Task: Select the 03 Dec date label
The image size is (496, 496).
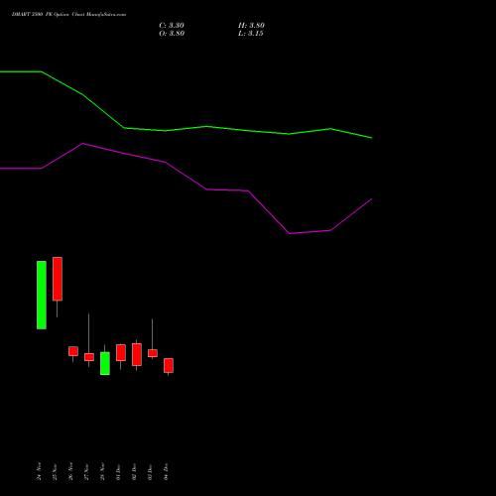Action: click(150, 472)
